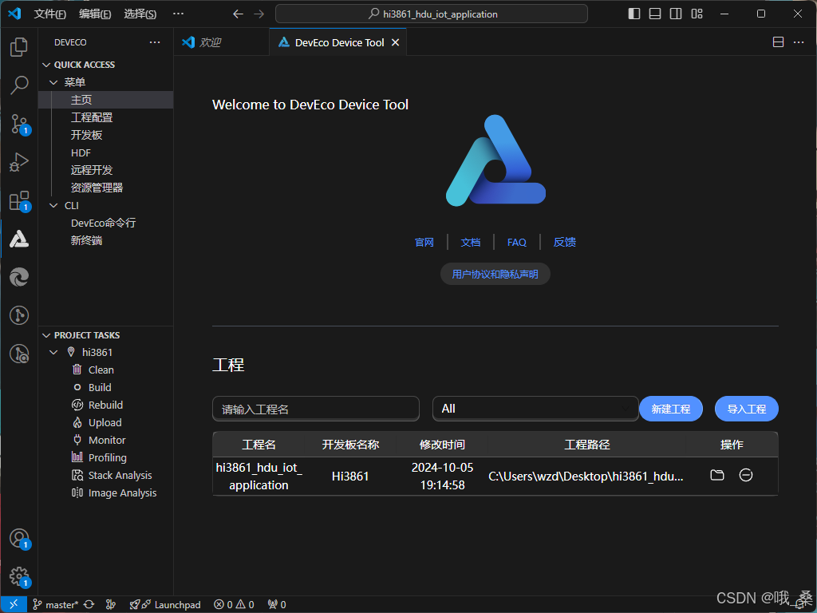Run the Upload task
Image resolution: width=817 pixels, height=613 pixels.
(106, 423)
